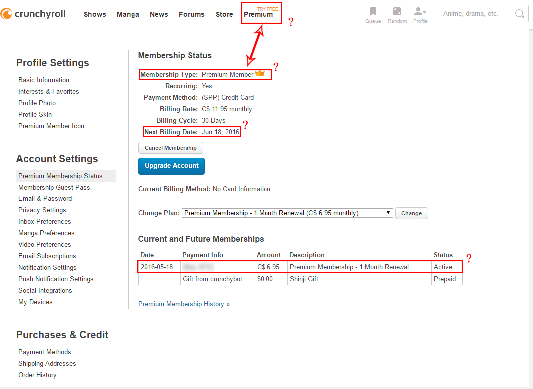The width and height of the screenshot is (533, 389).
Task: Open Membership Guest Pass page
Action: [x=54, y=187]
